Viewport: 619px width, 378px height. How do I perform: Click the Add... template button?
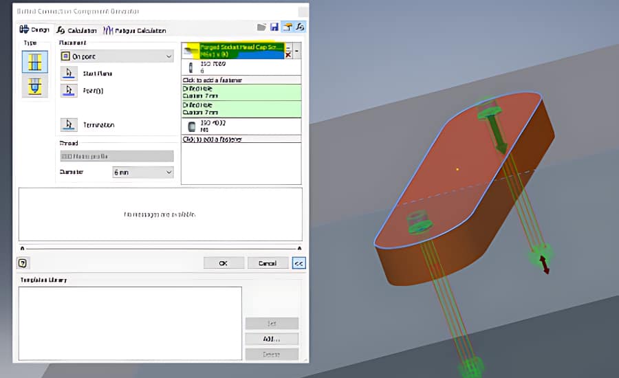[272, 339]
